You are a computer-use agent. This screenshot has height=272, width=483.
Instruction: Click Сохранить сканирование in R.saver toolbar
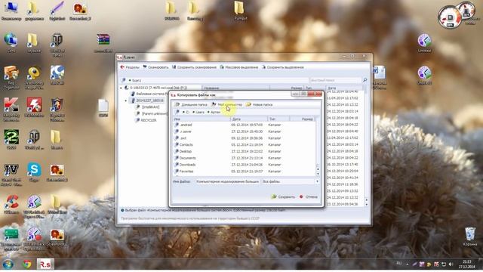coord(194,67)
